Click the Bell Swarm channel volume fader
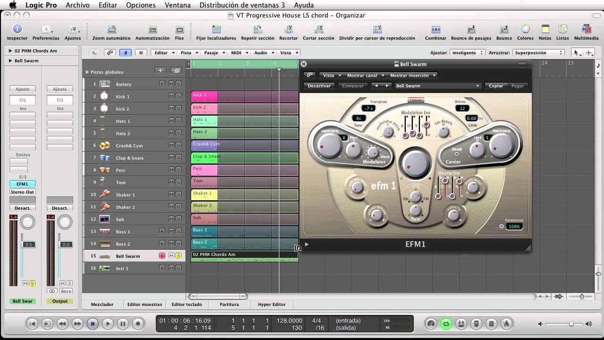The height and width of the screenshot is (340, 604). 28,244
